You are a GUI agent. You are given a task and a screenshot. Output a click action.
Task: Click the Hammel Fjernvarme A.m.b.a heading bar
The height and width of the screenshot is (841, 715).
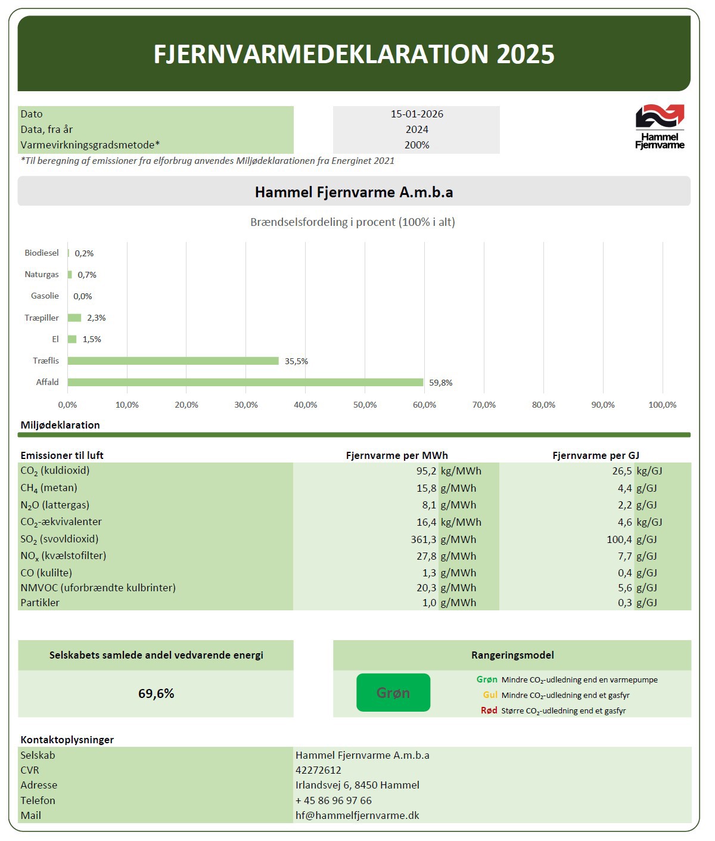[x=354, y=192]
